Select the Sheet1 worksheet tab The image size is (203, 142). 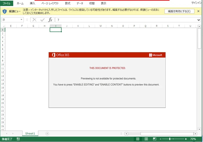(x=30, y=134)
